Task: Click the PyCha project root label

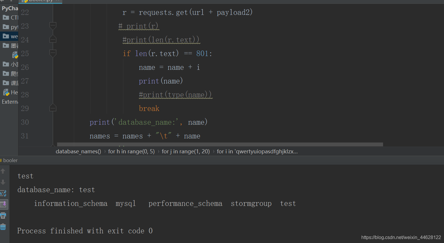Action: pos(10,8)
